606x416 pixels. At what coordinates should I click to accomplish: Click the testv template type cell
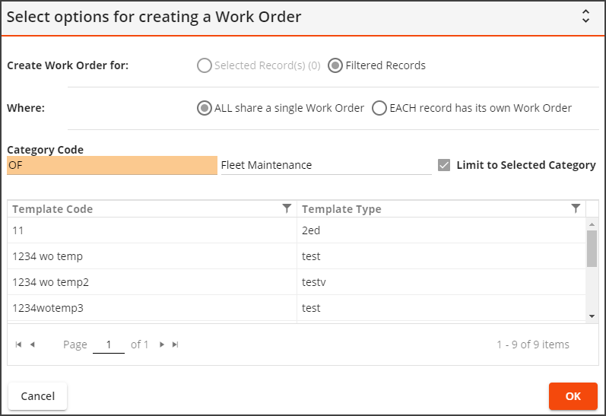point(441,282)
